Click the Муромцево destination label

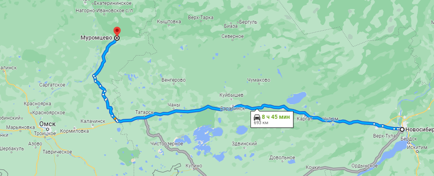pyautogui.click(x=96, y=38)
